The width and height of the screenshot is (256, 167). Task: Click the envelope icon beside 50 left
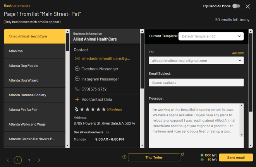click(202, 160)
